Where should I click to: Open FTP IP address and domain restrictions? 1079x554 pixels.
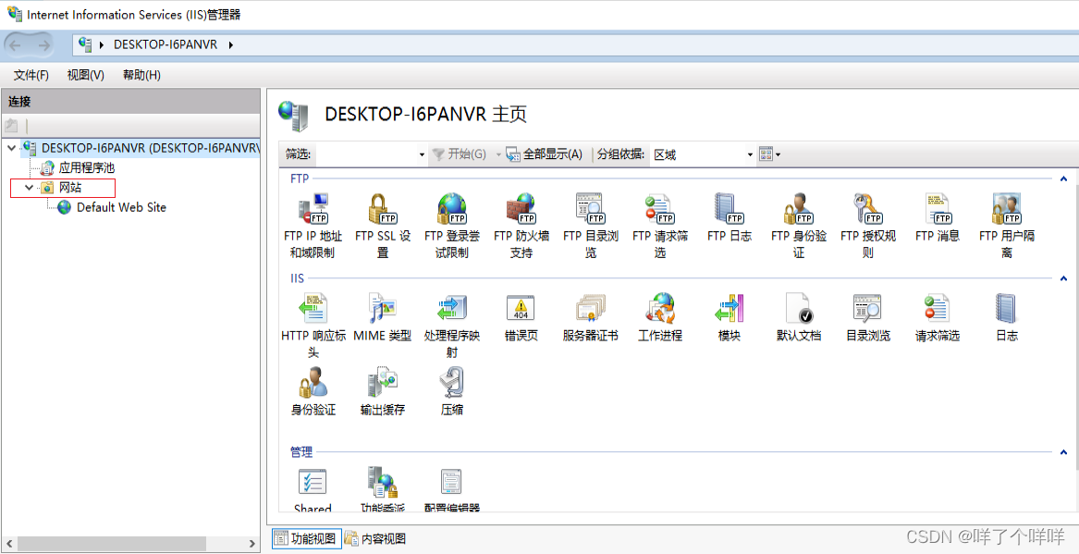click(x=313, y=226)
